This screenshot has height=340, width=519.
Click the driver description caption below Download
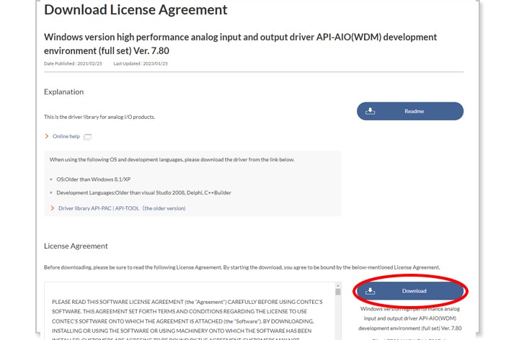(409, 318)
